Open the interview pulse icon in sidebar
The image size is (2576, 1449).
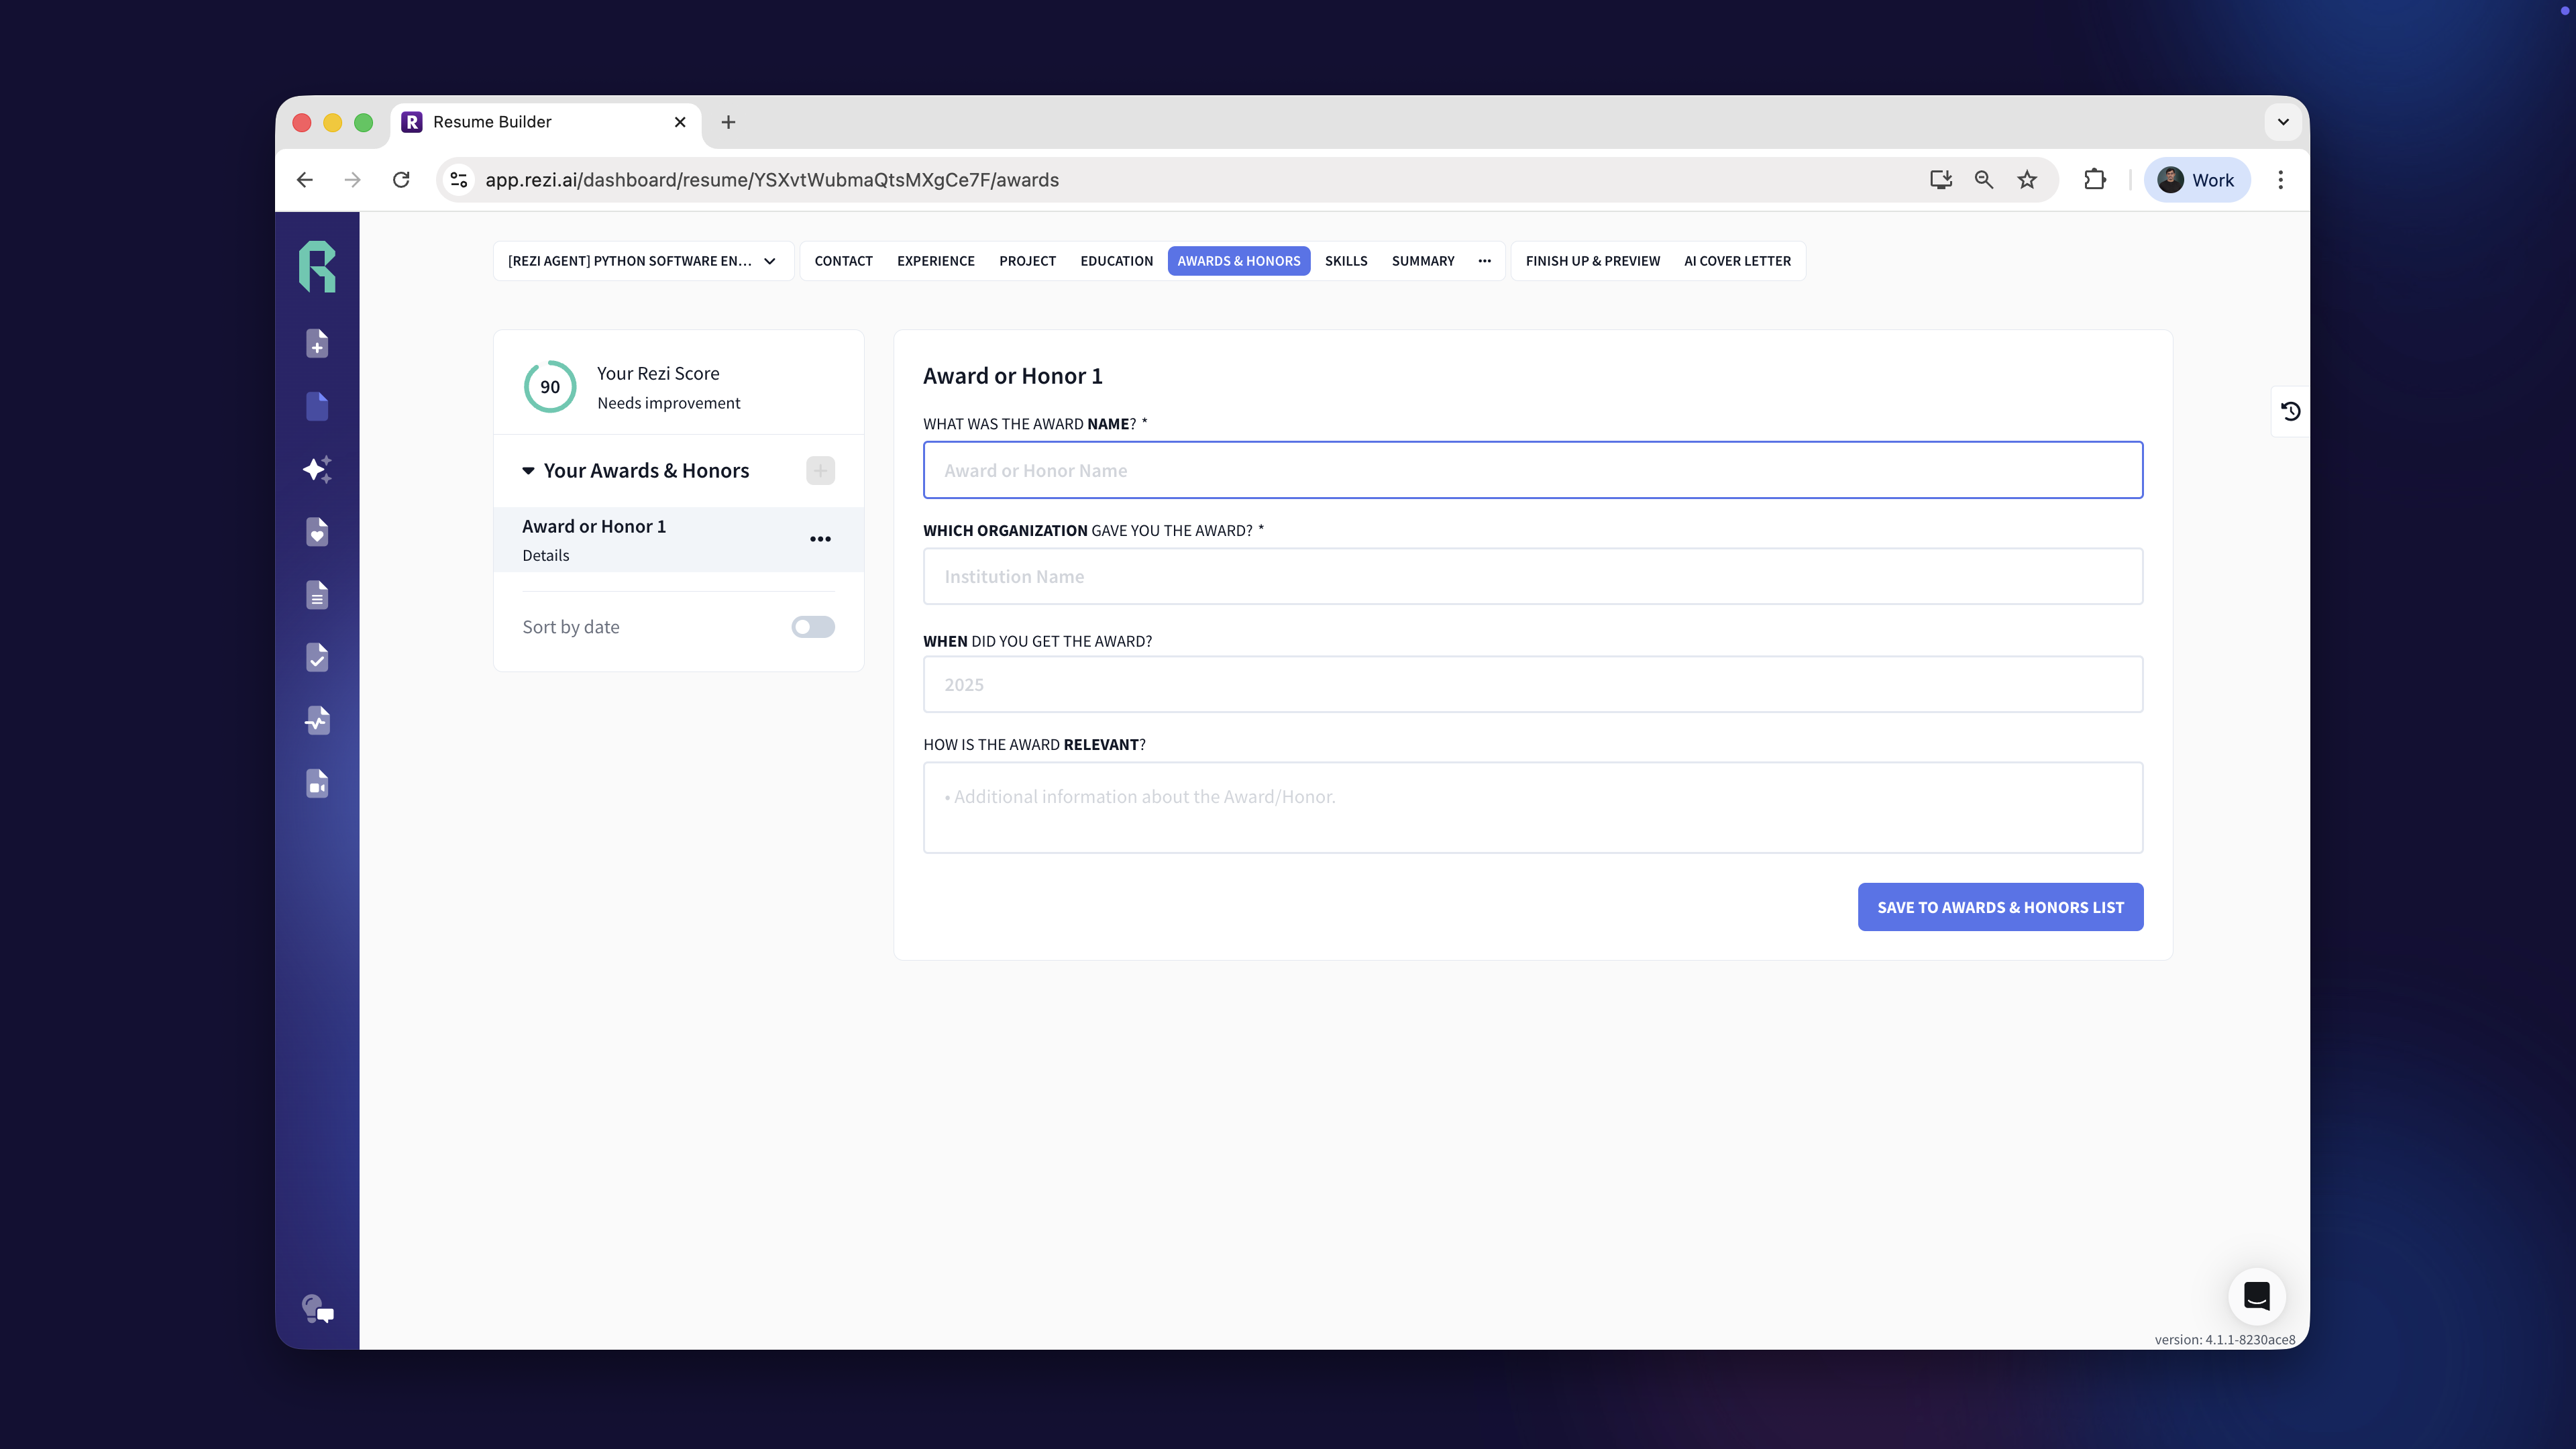(317, 720)
